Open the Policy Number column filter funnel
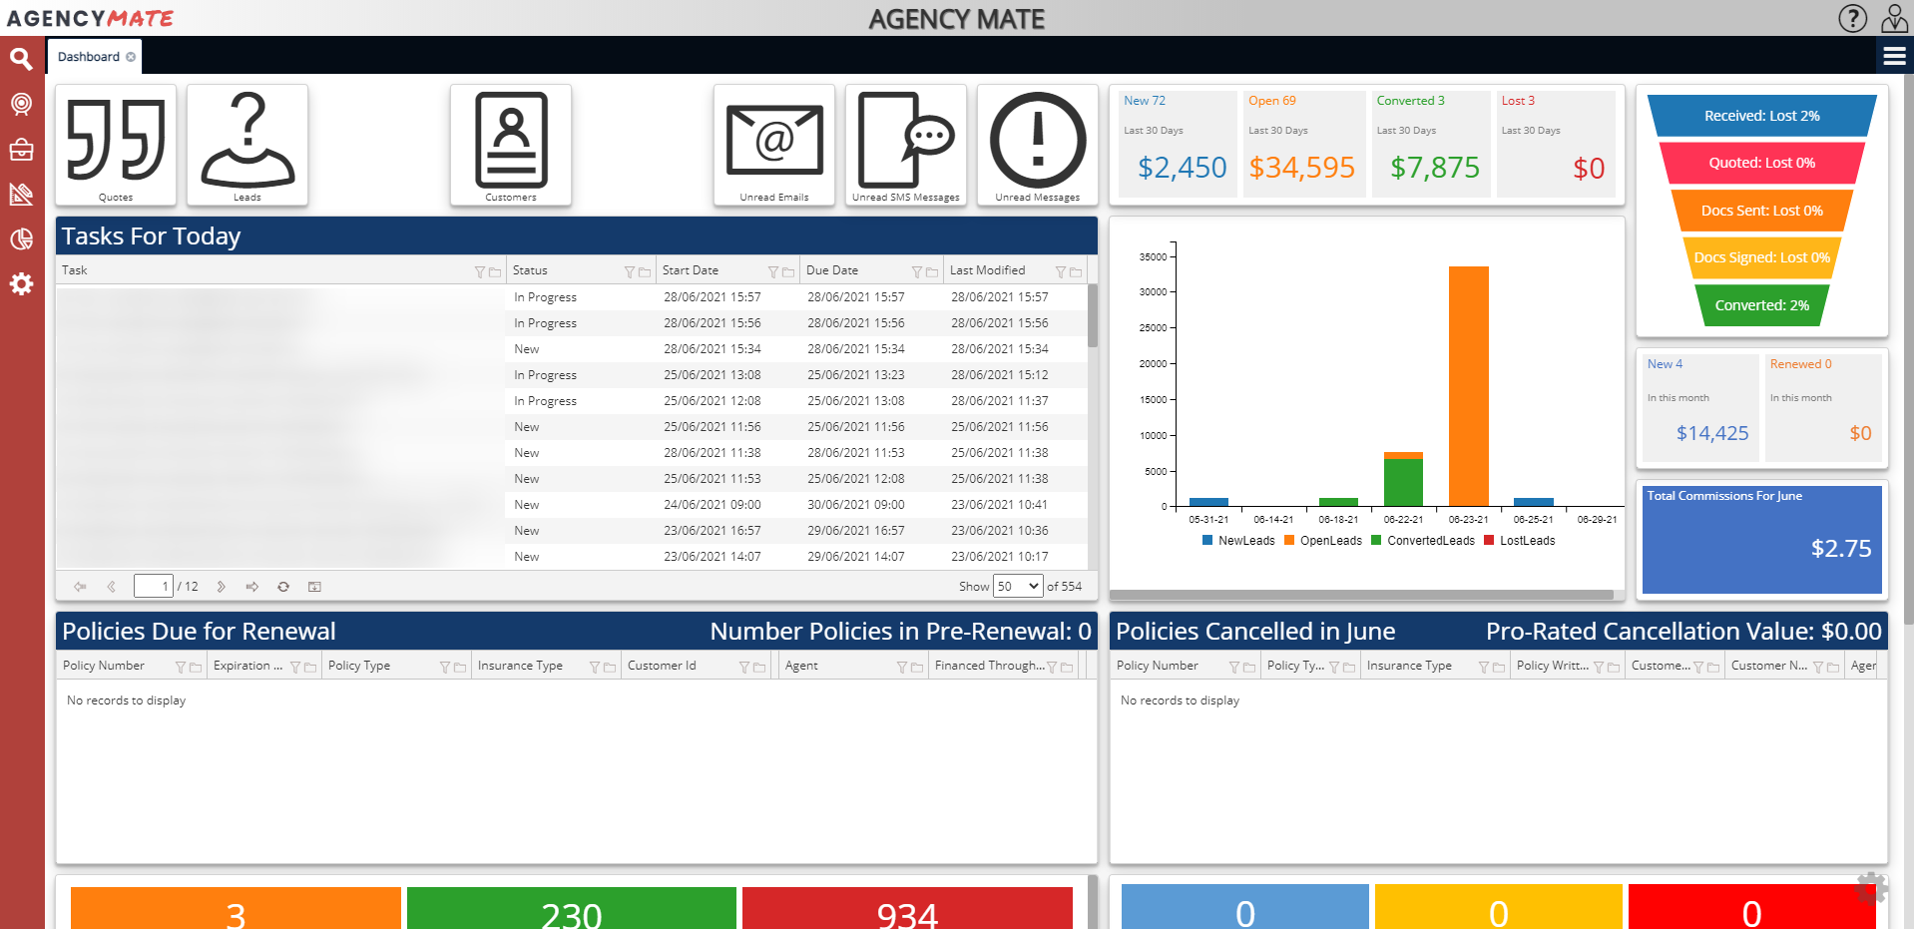The width and height of the screenshot is (1914, 929). [183, 666]
